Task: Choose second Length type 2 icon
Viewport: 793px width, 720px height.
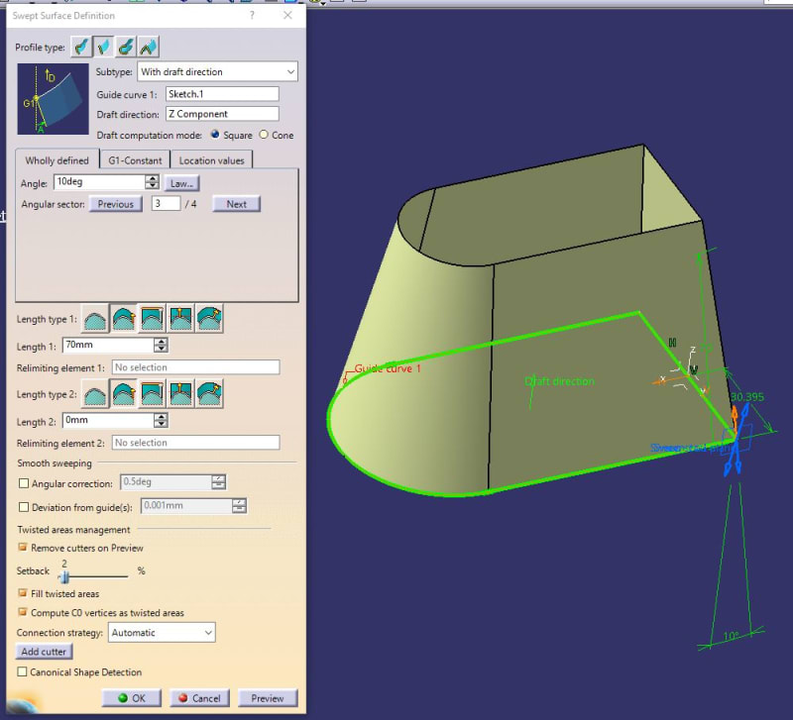Action: 123,393
